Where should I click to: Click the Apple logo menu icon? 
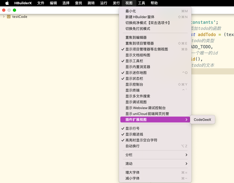point(7,3)
